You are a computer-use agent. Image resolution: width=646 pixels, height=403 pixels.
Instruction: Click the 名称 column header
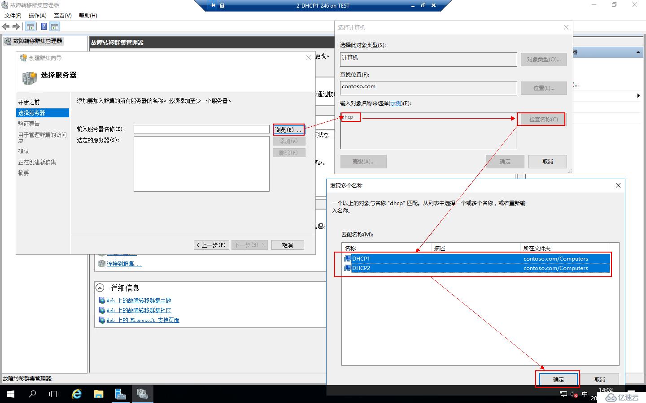pyautogui.click(x=387, y=248)
